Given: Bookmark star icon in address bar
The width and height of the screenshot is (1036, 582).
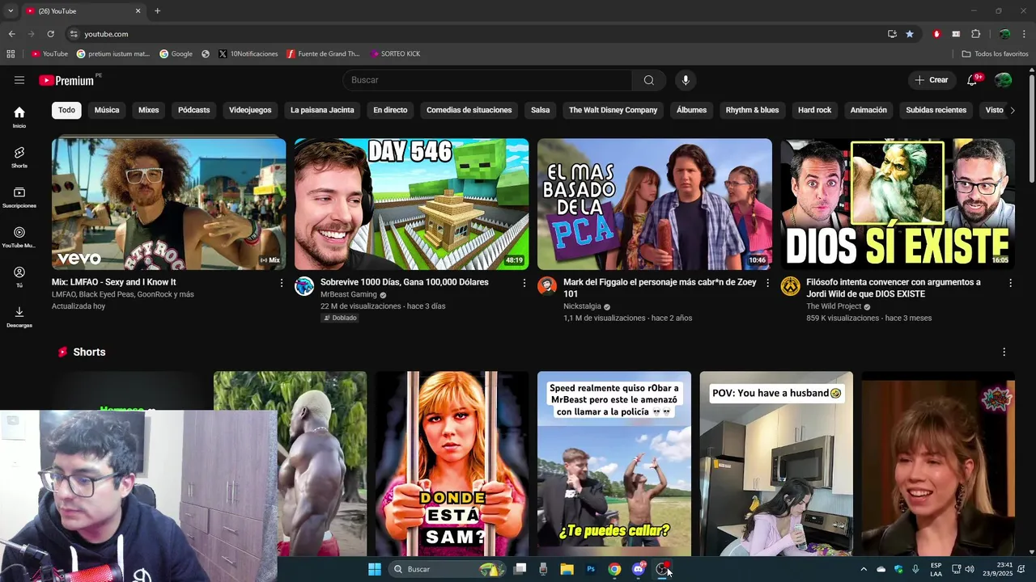Looking at the screenshot, I should coord(910,34).
